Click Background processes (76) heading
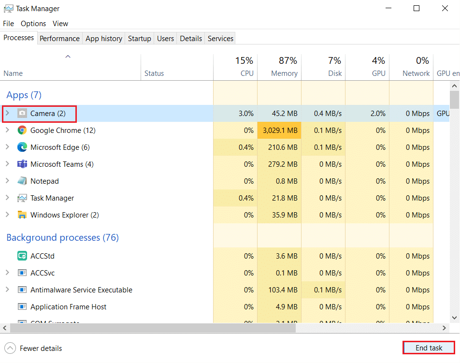The width and height of the screenshot is (460, 363). 62,237
